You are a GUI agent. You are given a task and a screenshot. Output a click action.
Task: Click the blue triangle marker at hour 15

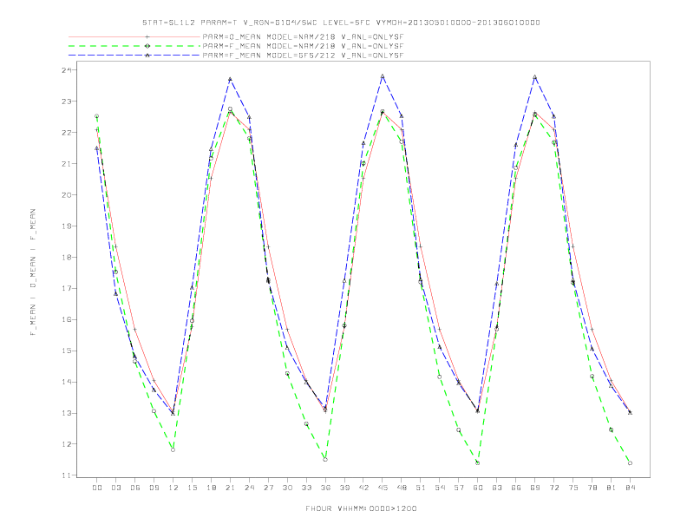coord(192,288)
